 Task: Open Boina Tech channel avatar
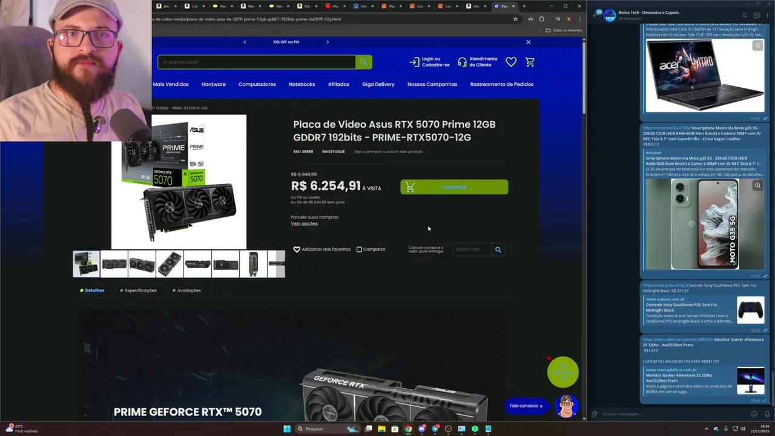[609, 15]
